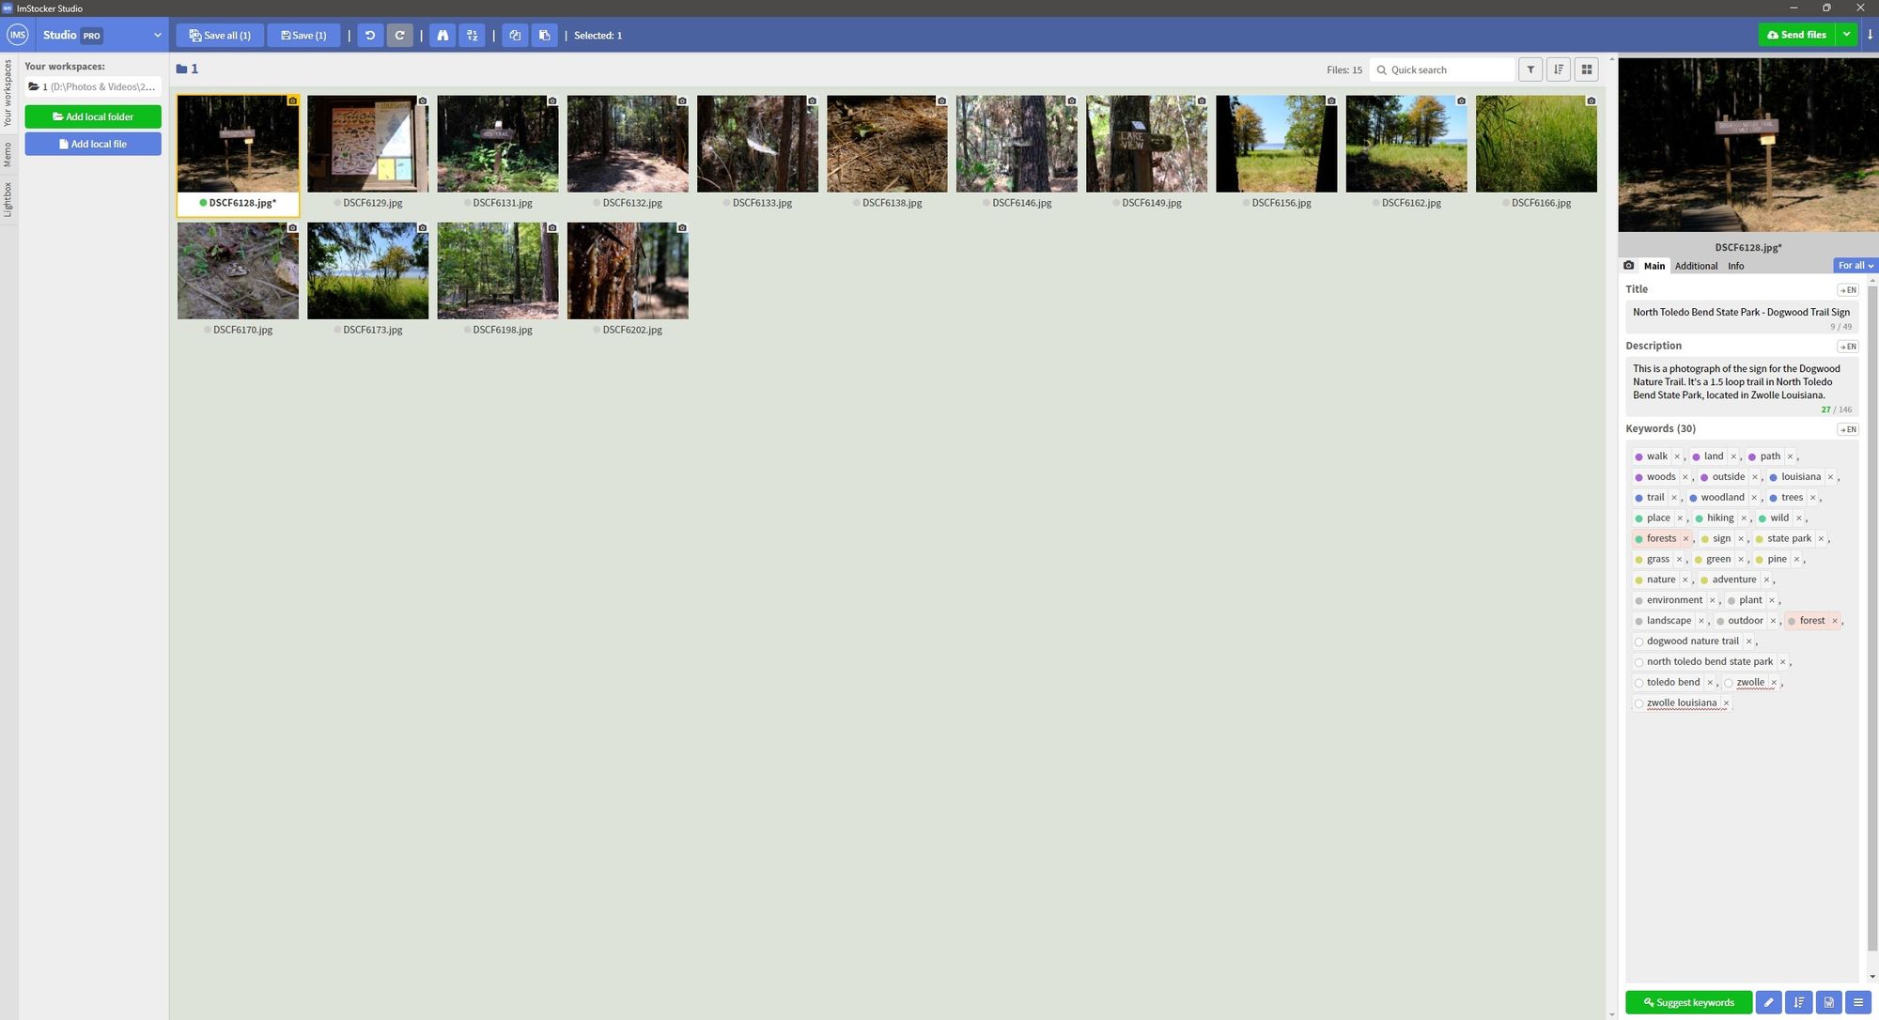Click the Home/Reset icon in toolbar
The image size is (1879, 1020).
pyautogui.click(x=443, y=34)
